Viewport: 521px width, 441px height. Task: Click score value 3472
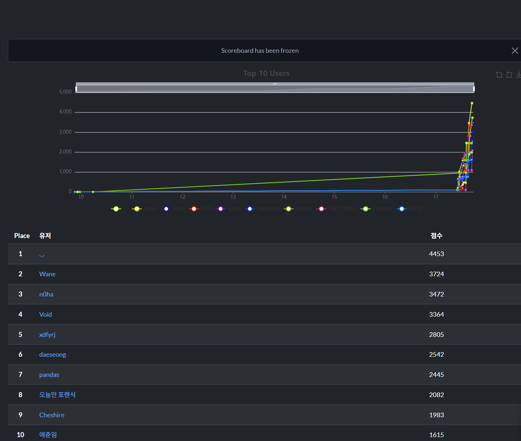pos(437,294)
